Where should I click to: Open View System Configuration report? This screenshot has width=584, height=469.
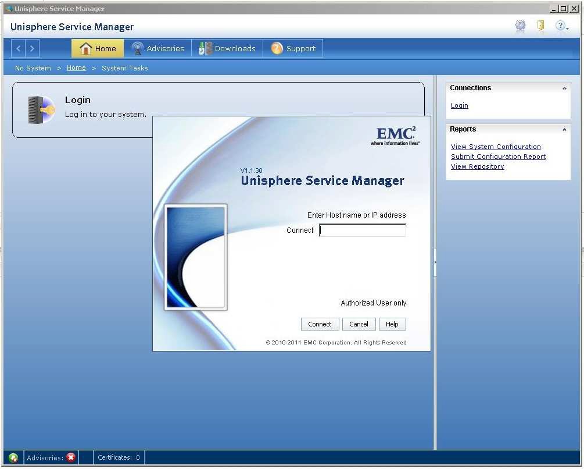pyautogui.click(x=496, y=147)
